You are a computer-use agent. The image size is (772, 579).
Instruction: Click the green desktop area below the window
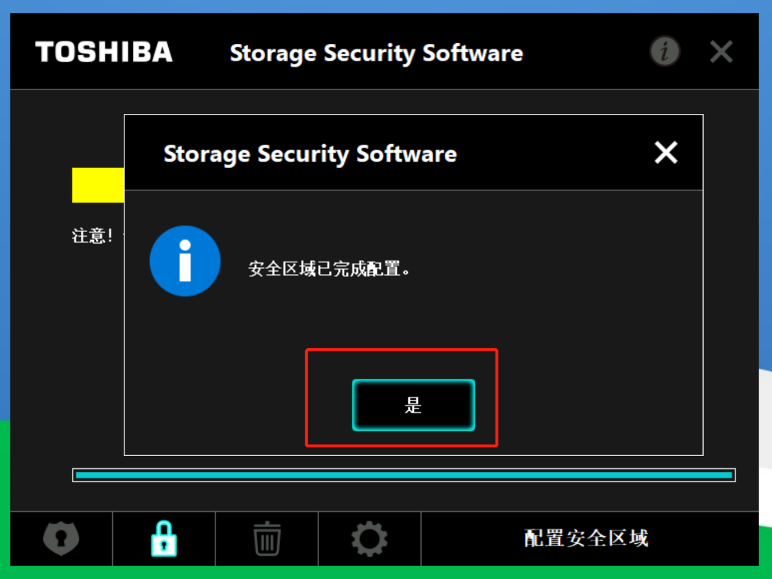click(x=386, y=572)
